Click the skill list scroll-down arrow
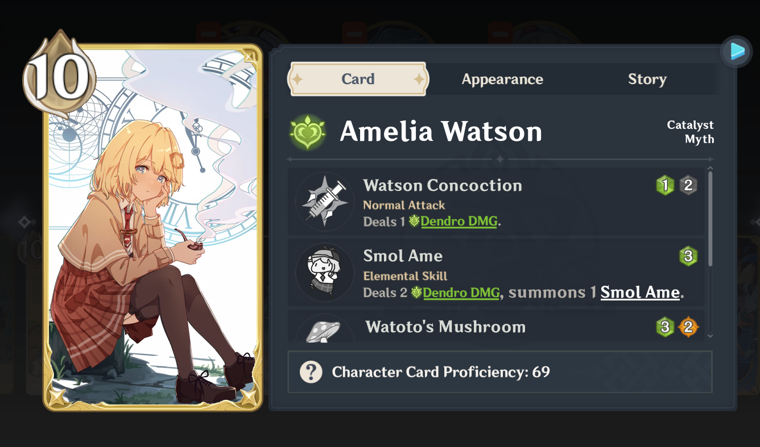 click(709, 336)
